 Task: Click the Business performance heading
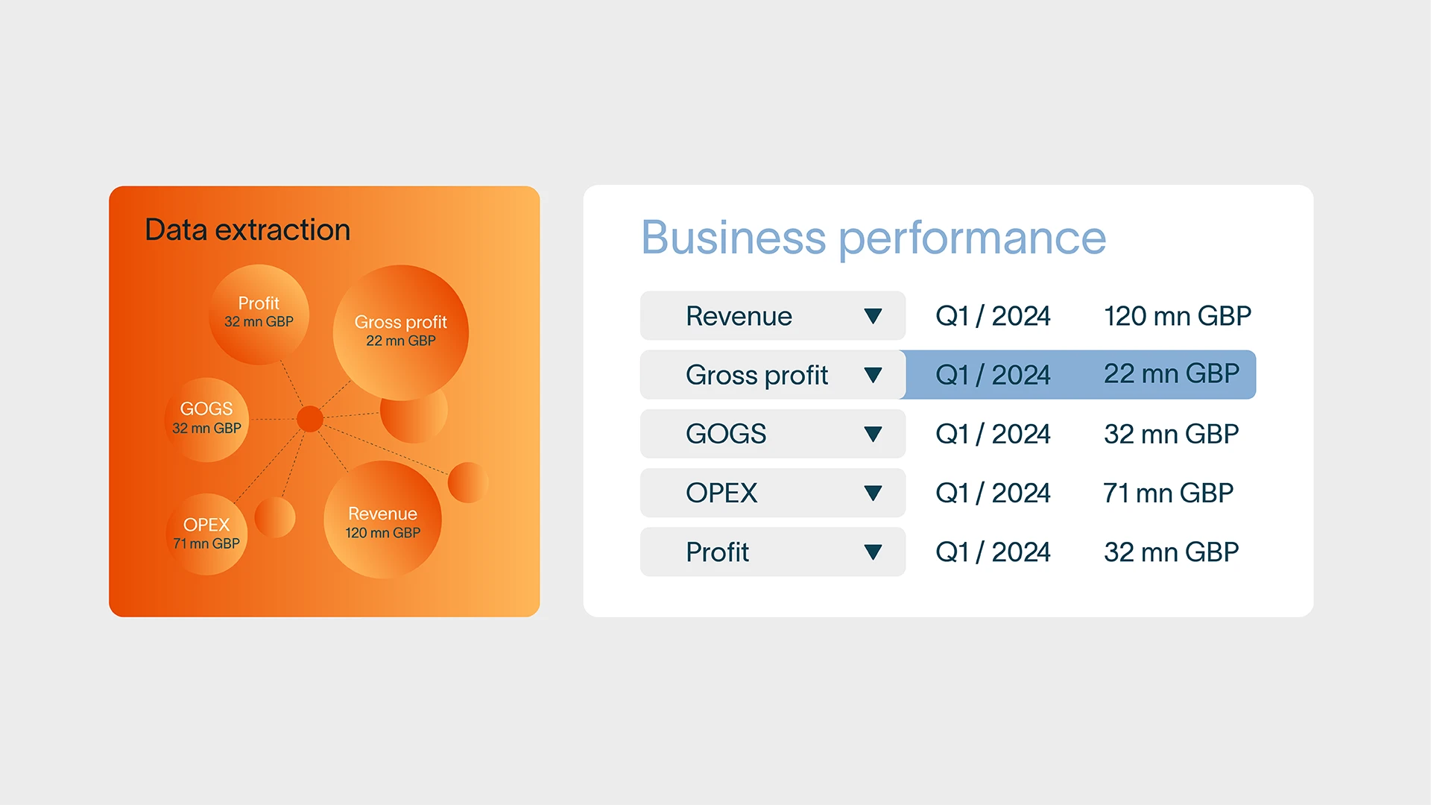[873, 238]
